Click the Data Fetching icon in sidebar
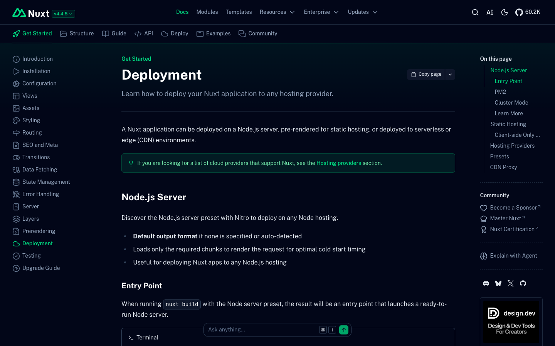The width and height of the screenshot is (555, 346). tap(16, 170)
